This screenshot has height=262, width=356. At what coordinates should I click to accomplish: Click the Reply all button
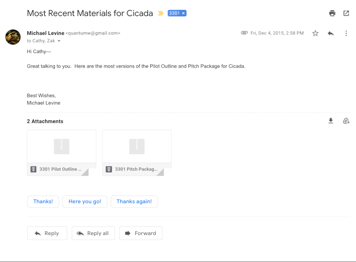point(93,233)
